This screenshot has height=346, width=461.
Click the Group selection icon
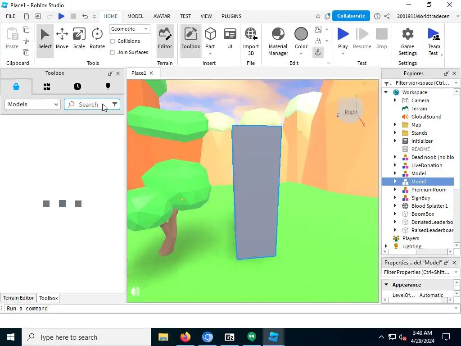(318, 30)
